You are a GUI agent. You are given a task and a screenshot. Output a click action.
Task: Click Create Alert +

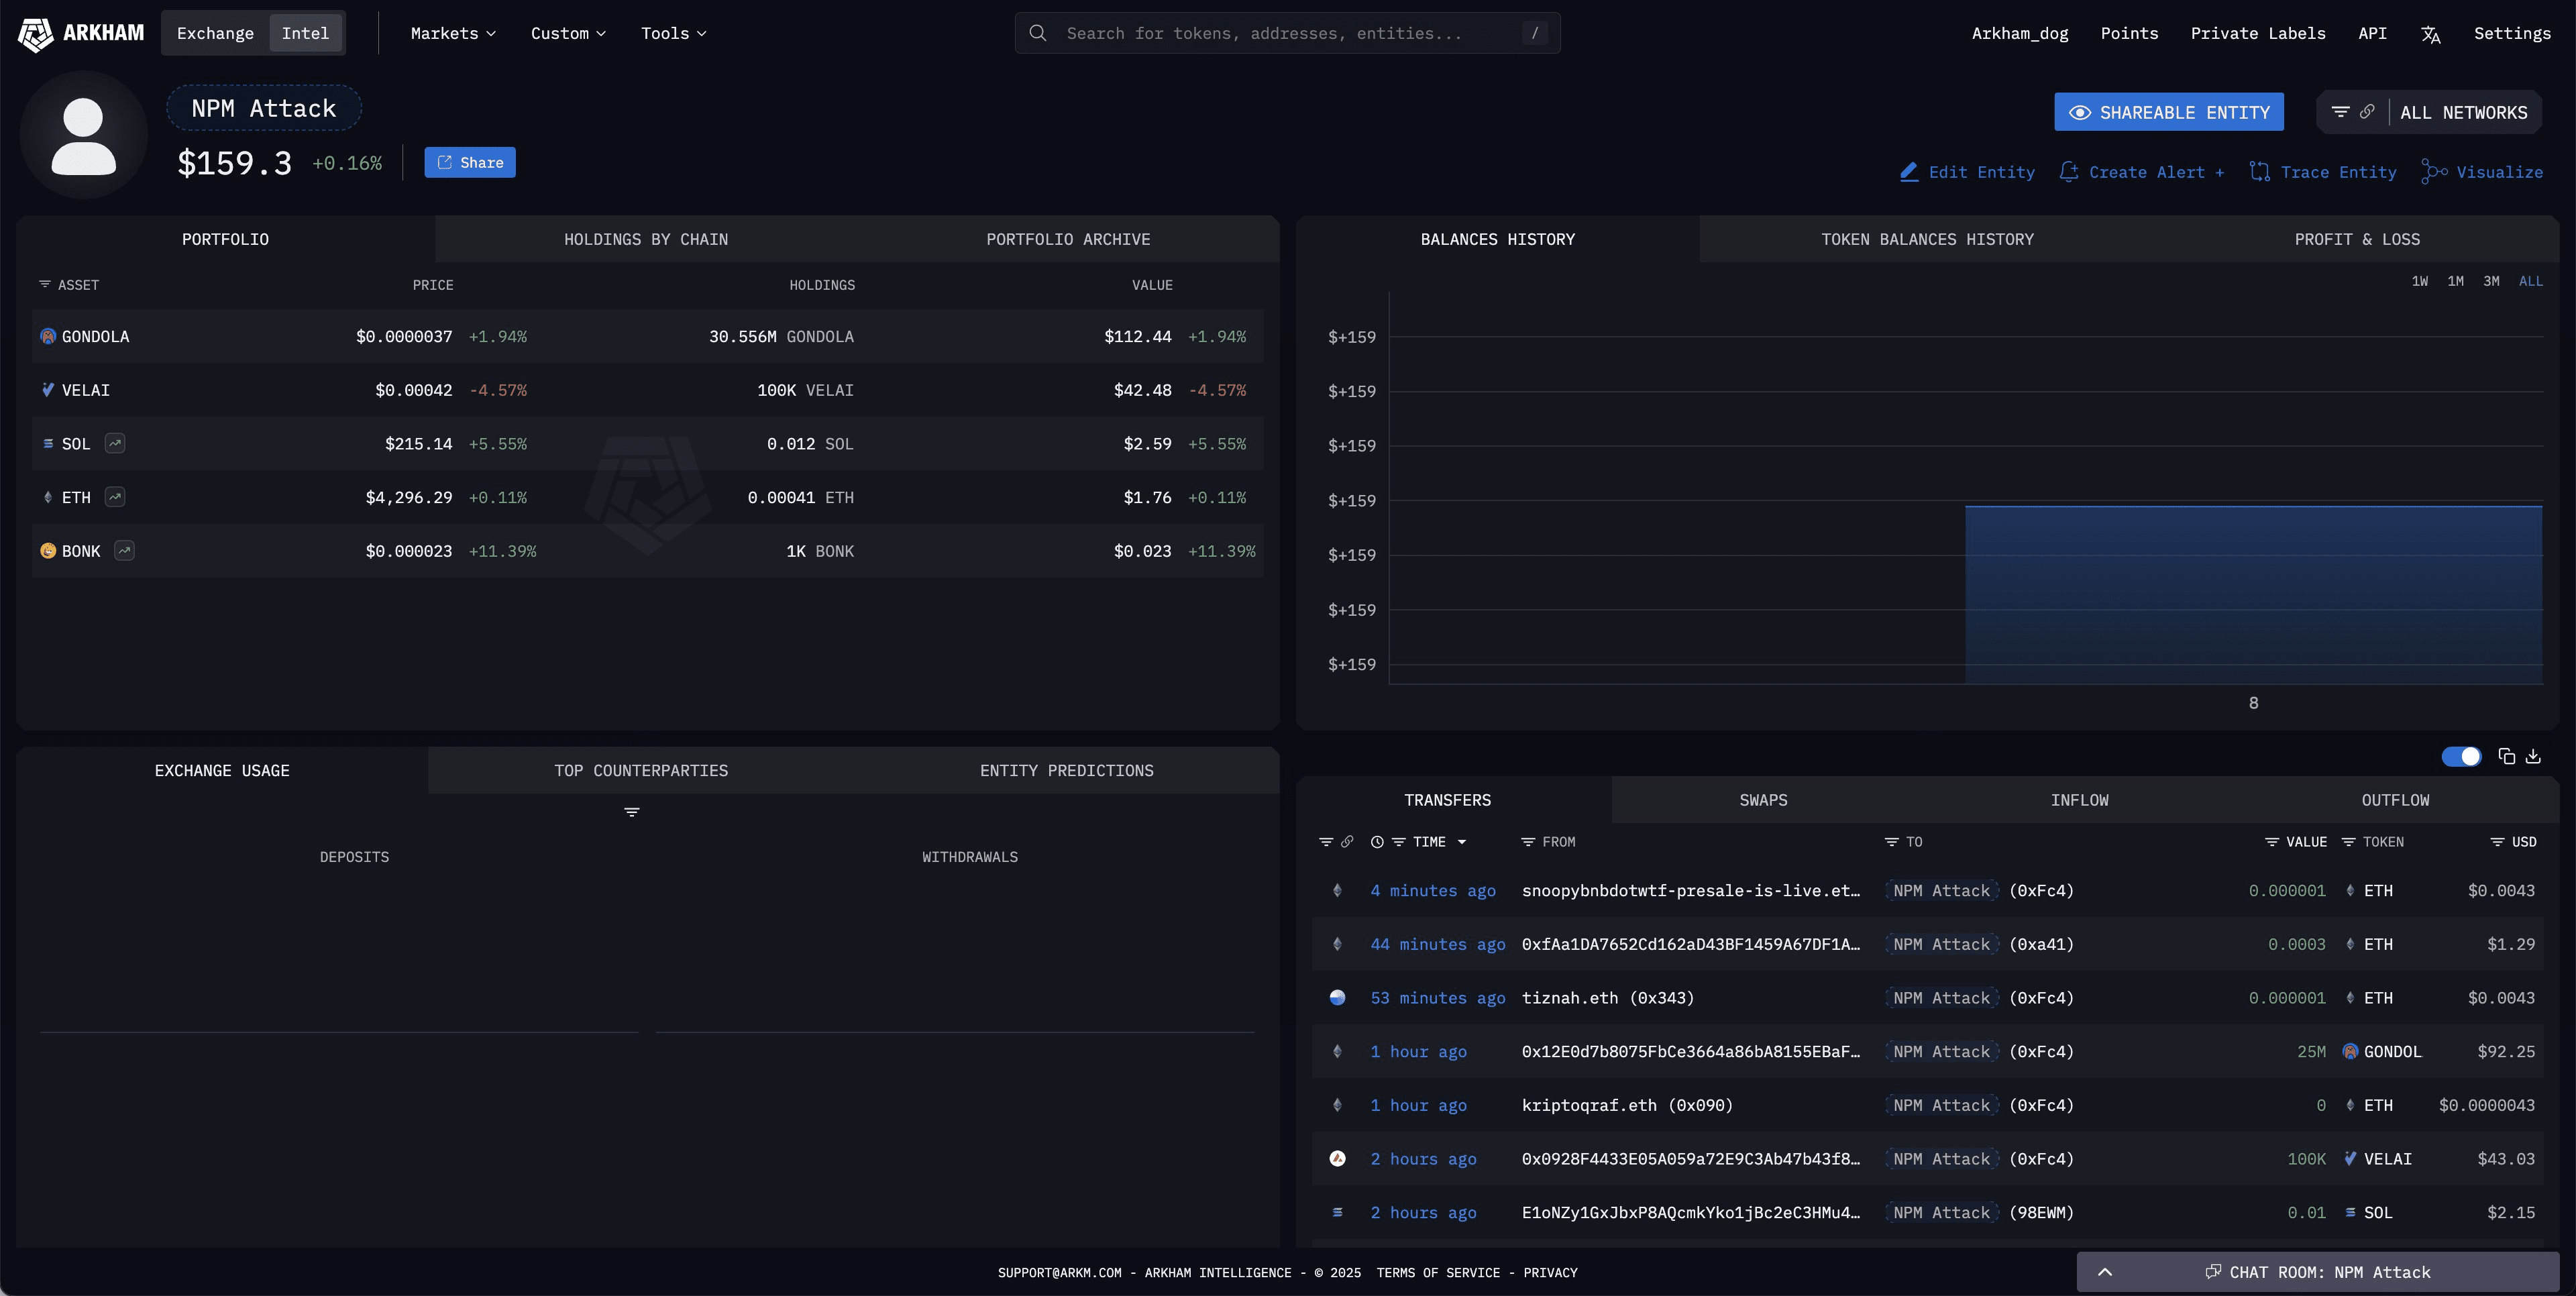[2142, 172]
